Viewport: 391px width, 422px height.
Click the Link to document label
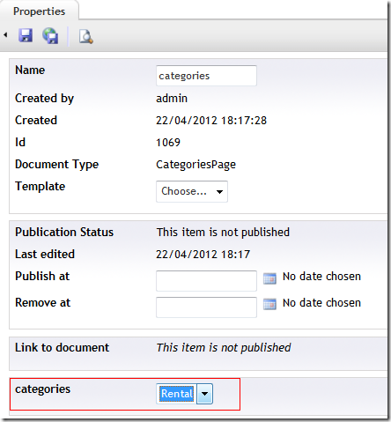pyautogui.click(x=62, y=347)
